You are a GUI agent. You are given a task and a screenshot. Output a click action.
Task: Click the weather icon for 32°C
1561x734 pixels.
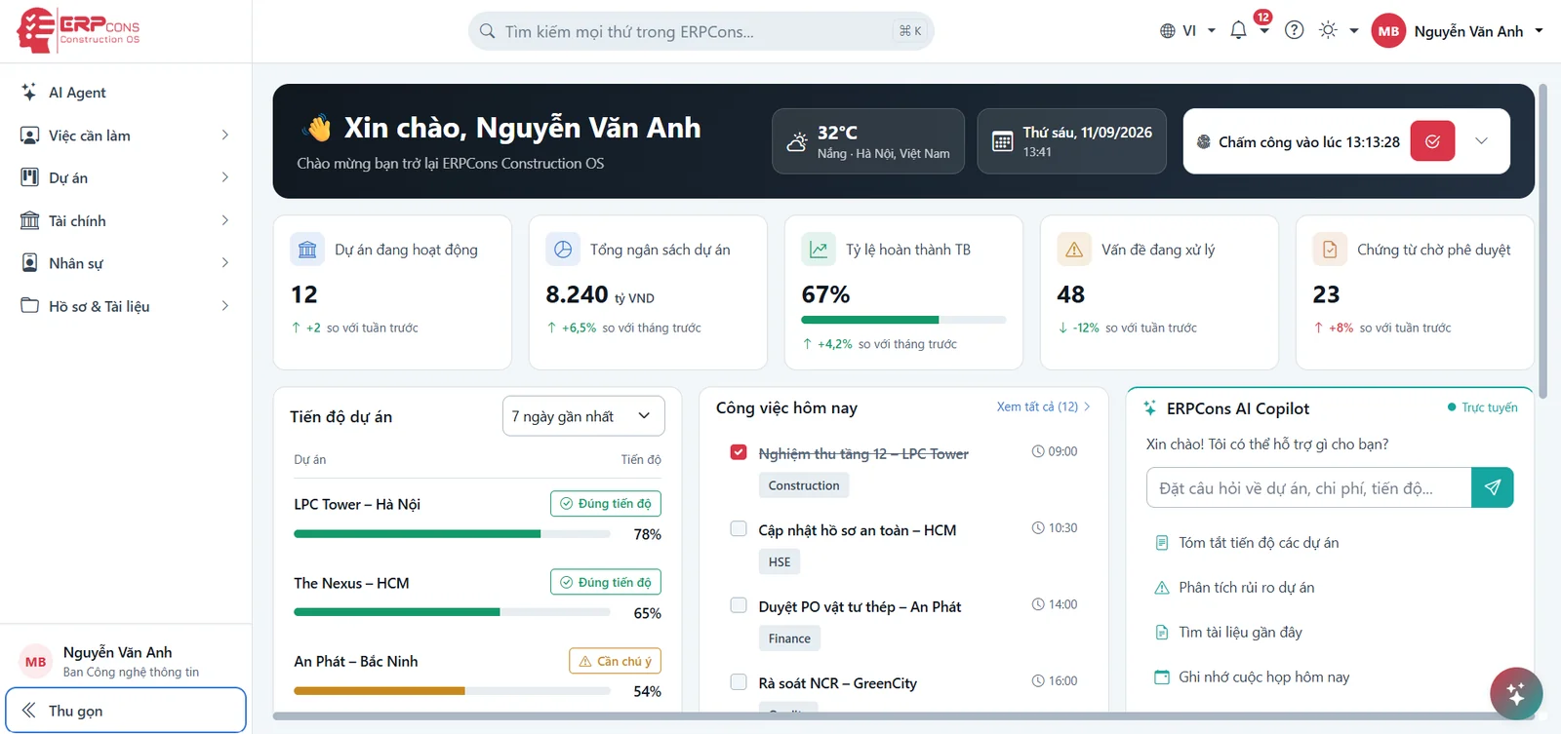(x=797, y=141)
